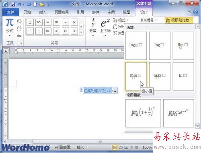Click the 100% zoom level button
The height and width of the screenshot is (153, 201).
[147, 147]
